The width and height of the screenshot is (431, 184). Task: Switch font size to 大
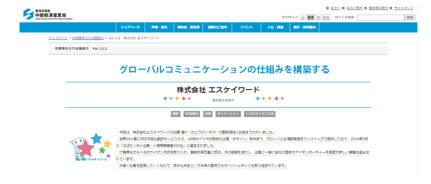(x=318, y=17)
